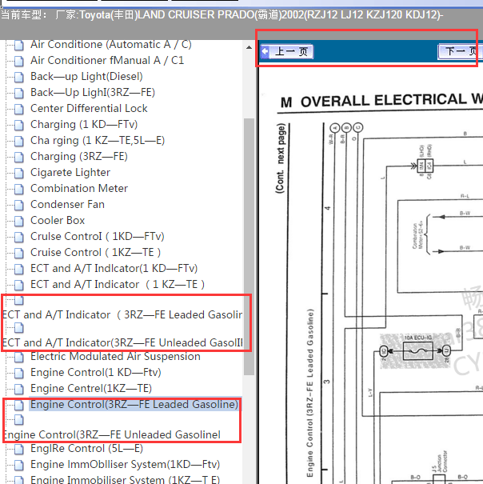Select Combination Meter item

(x=79, y=189)
